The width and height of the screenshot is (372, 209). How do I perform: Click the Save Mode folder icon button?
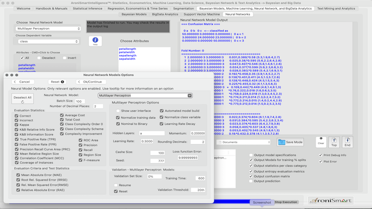point(290,142)
